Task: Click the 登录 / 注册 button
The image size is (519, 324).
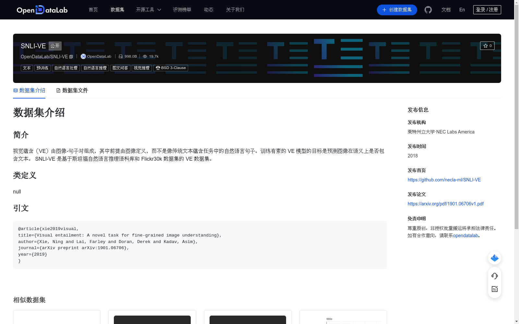Action: coord(487,10)
